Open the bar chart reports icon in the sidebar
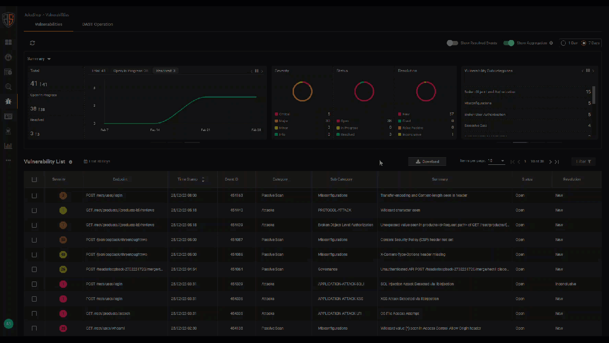 8,146
